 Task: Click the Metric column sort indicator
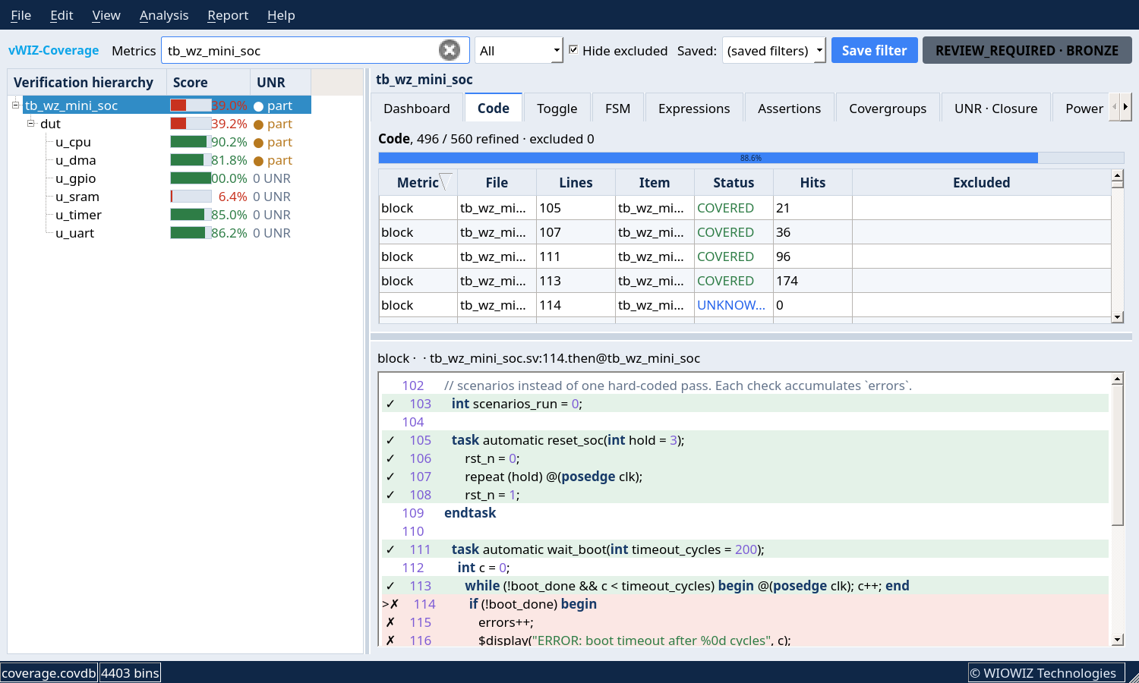pyautogui.click(x=446, y=181)
